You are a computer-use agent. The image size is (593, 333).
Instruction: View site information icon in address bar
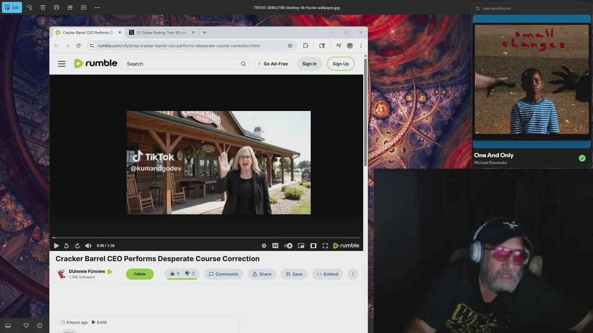click(x=92, y=45)
